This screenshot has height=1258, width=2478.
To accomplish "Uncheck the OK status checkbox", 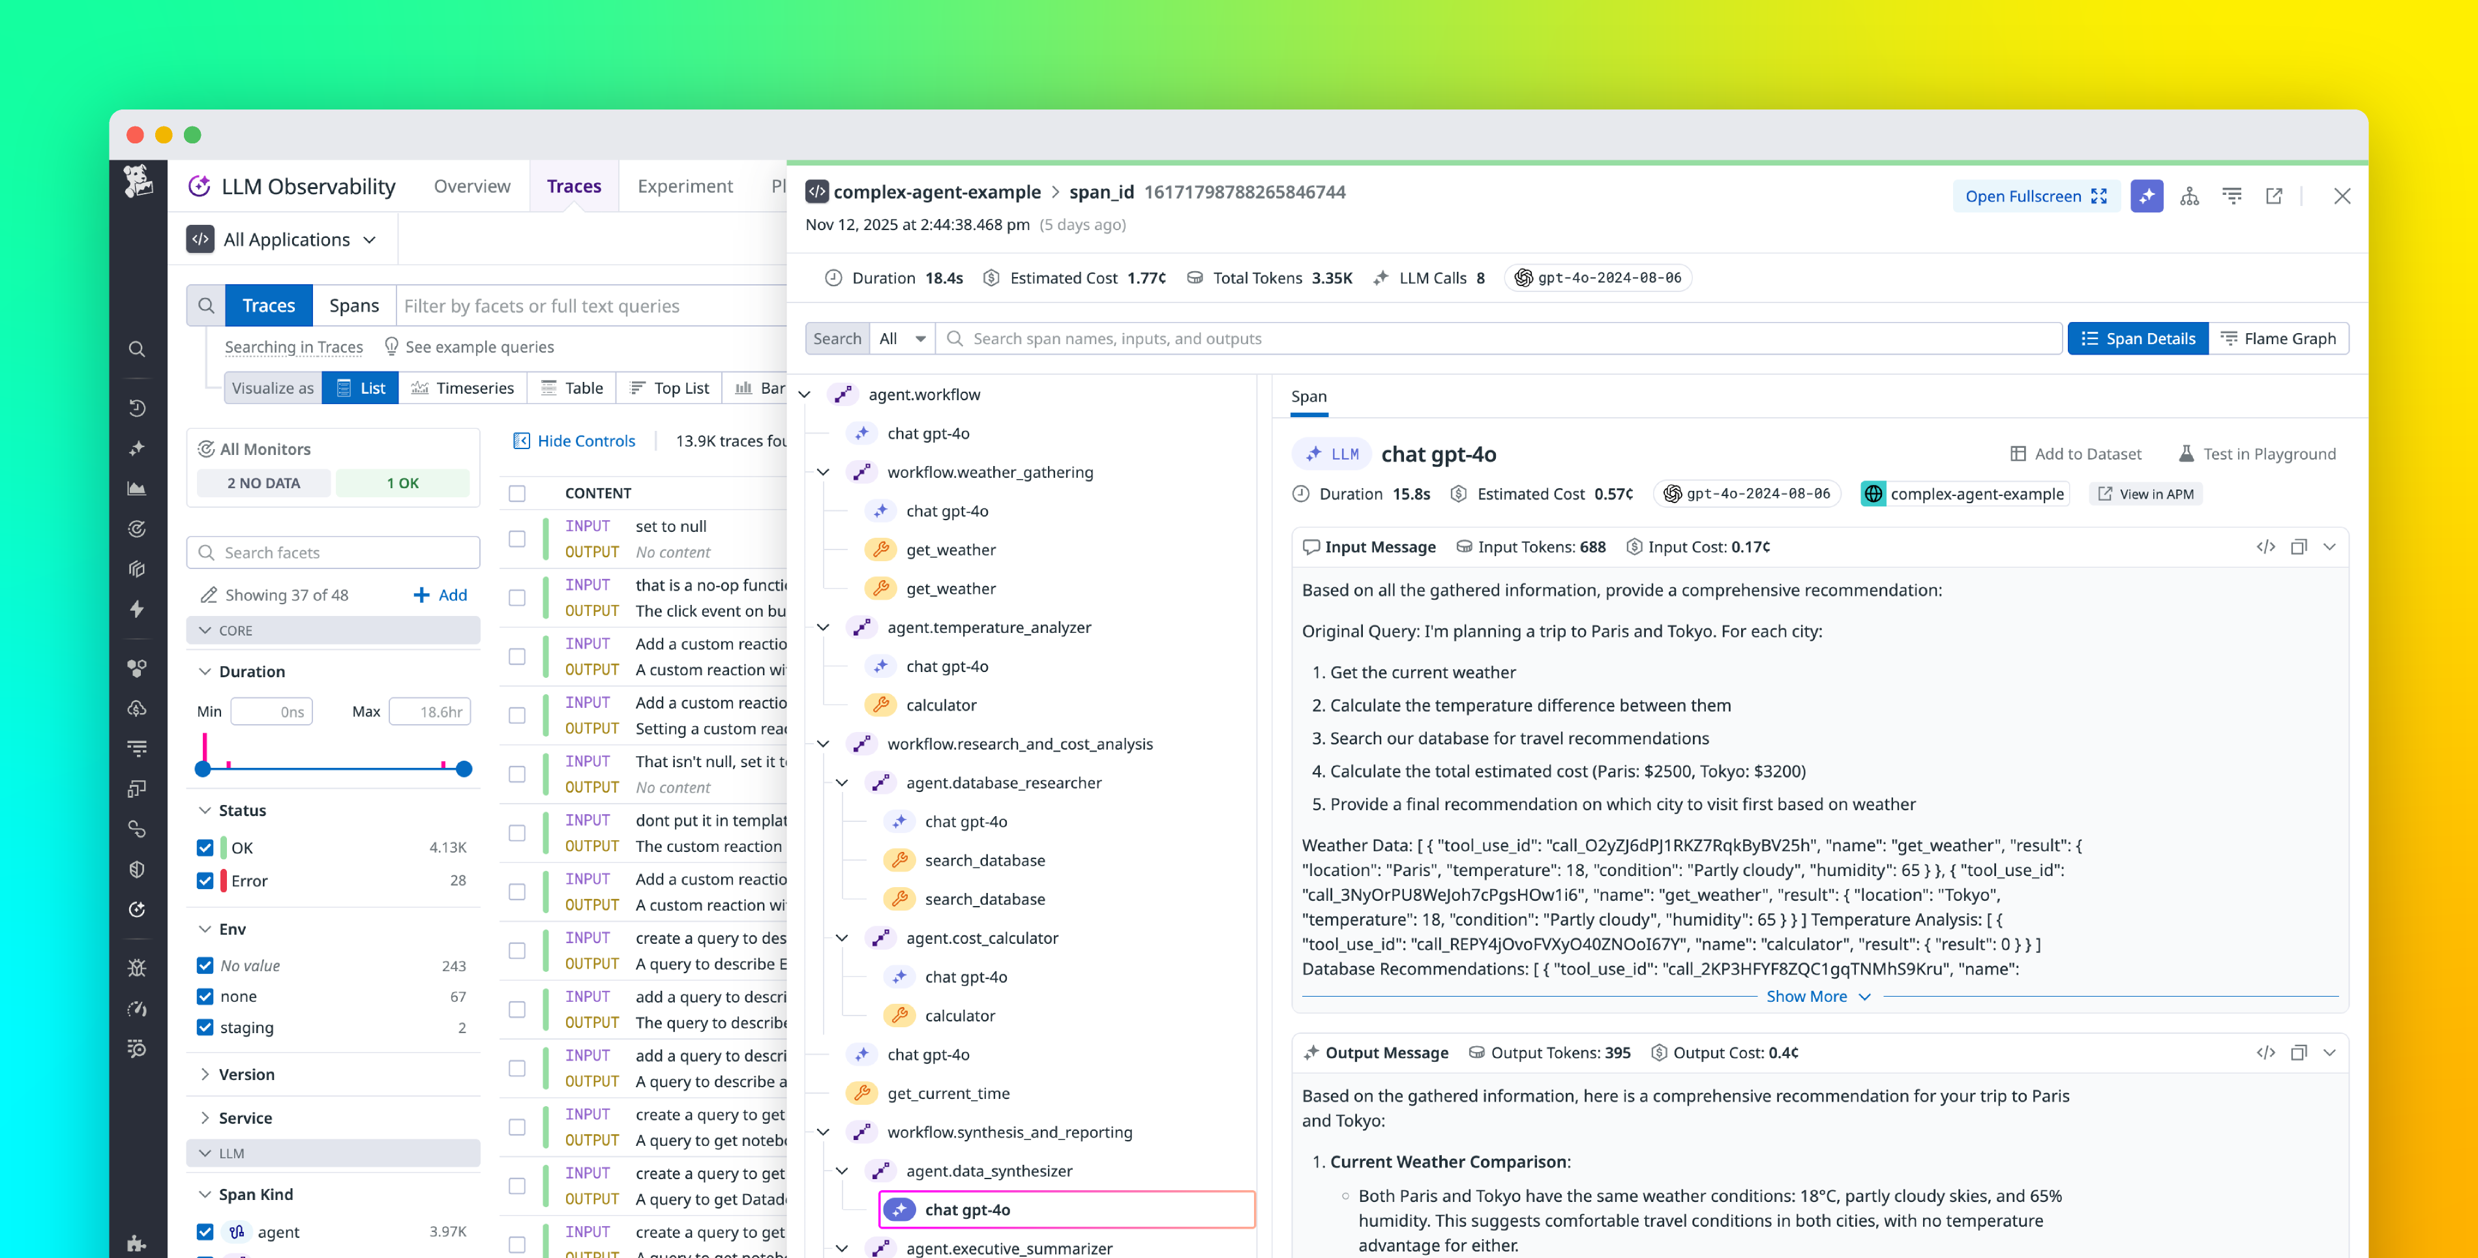I will [205, 847].
